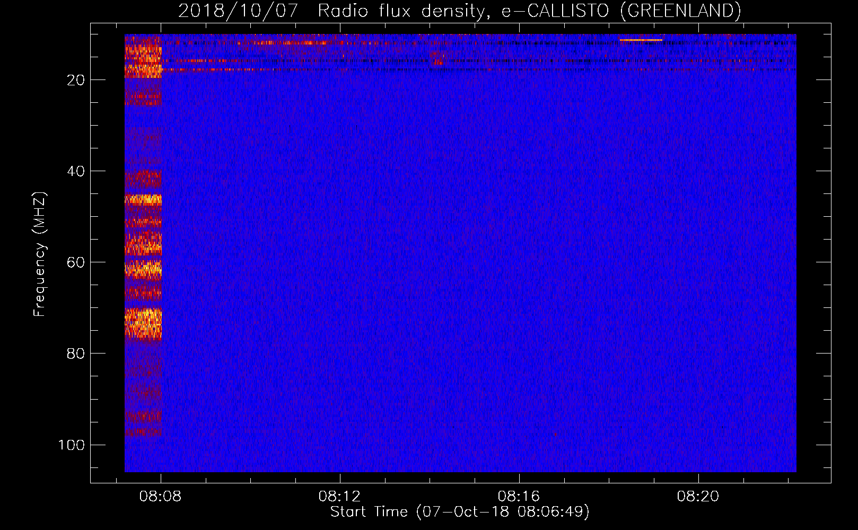Image resolution: width=858 pixels, height=530 pixels.
Task: Click the frequency tick label "40"
Action: [76, 171]
